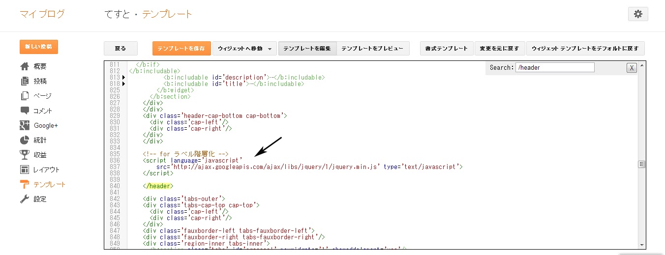
Task: Click the Search input containing /header
Action: coord(555,67)
